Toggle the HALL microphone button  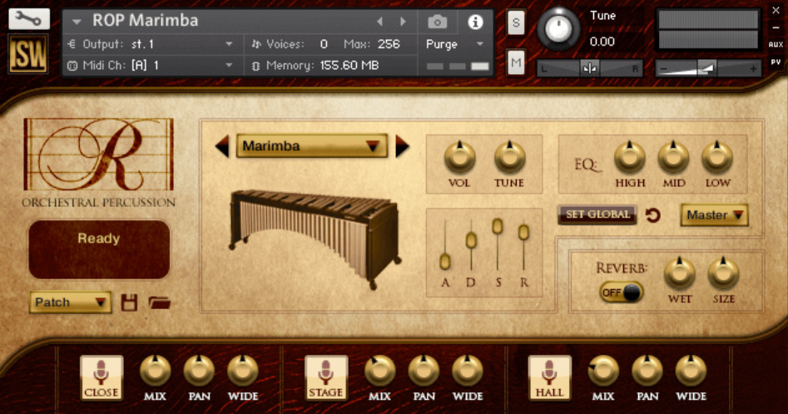(550, 377)
